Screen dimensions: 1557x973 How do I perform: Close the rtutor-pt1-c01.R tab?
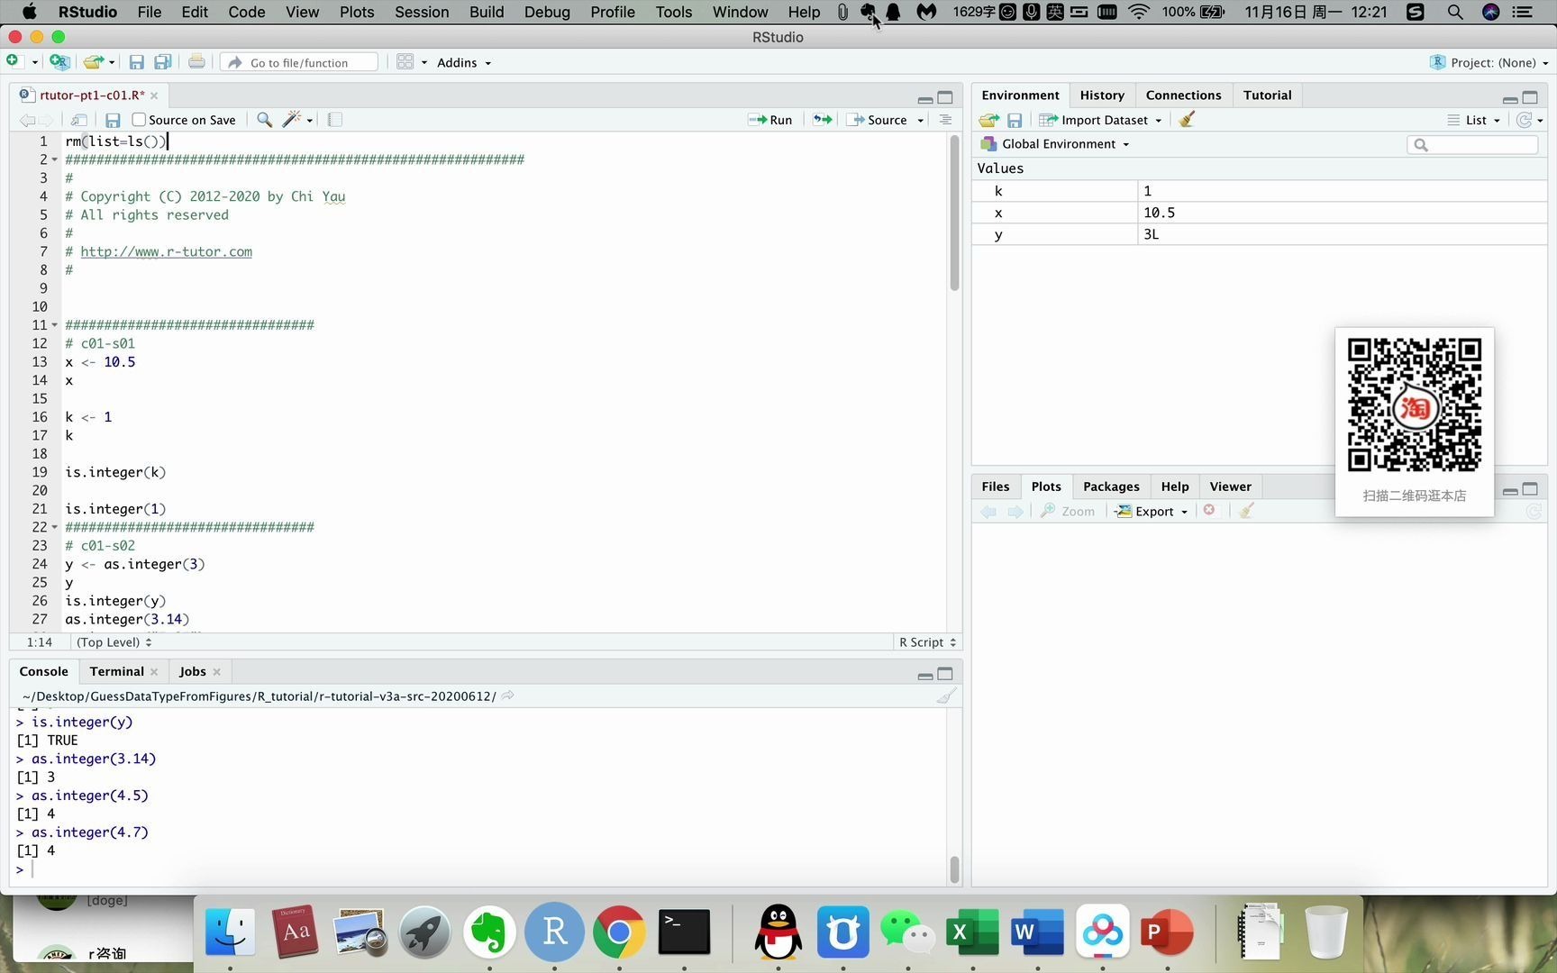pos(154,95)
